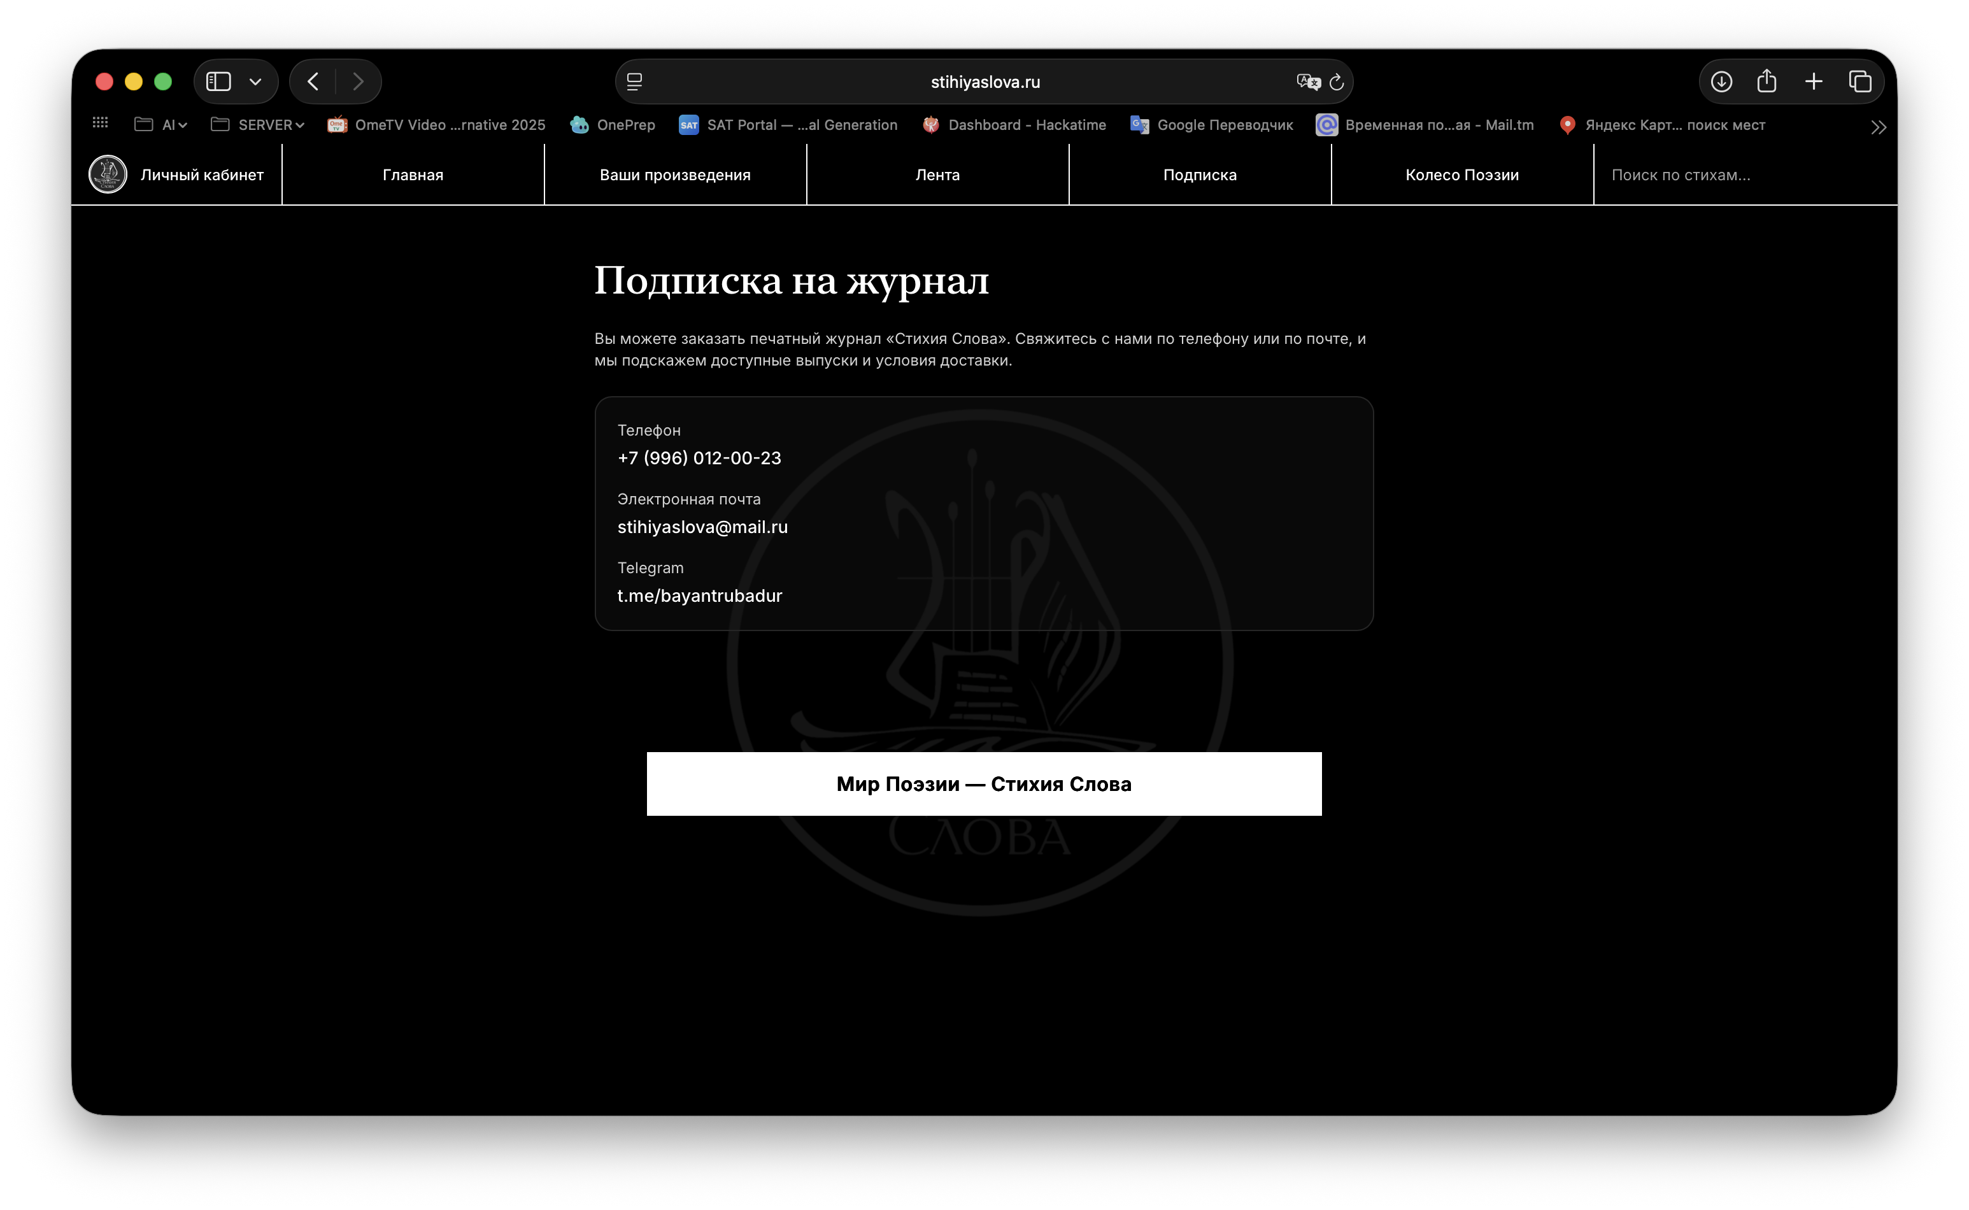Expand the AI bookmarks folder
The width and height of the screenshot is (1969, 1210).
pos(161,125)
